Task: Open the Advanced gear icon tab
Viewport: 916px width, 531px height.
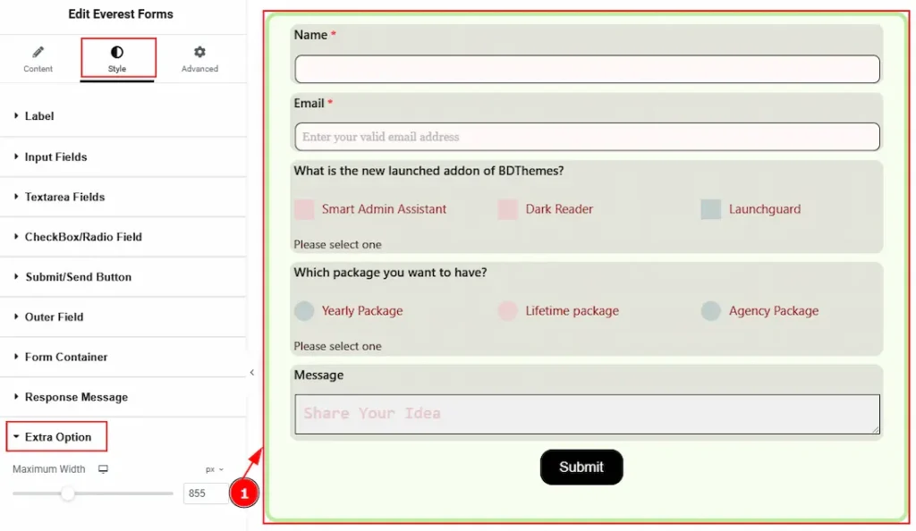Action: pyautogui.click(x=199, y=53)
